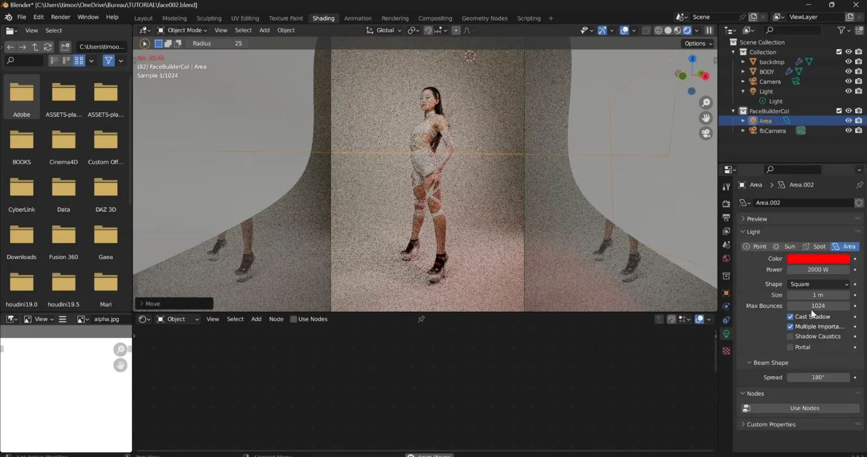Enable the Portal checkbox
Screen dimensions: 867x457
(x=790, y=347)
